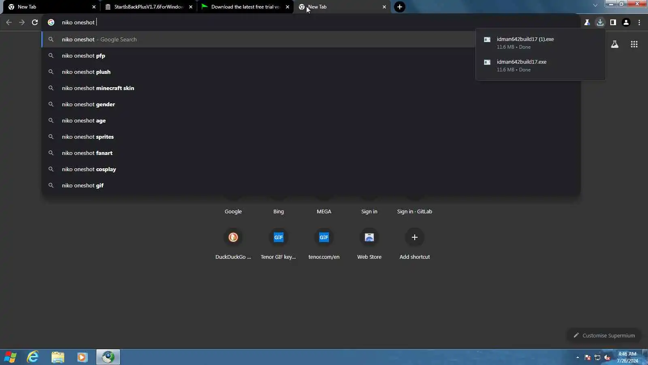Screen dimensions: 648x365
Task: Open the DuckDuckGo shortcut
Action: point(233,244)
